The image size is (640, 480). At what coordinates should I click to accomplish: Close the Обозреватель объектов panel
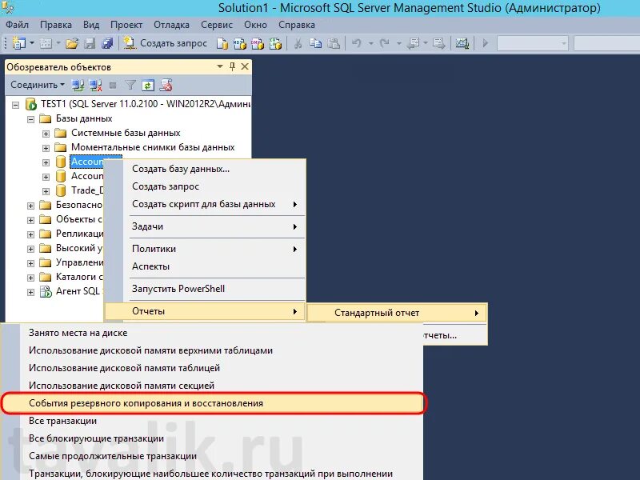(x=245, y=66)
